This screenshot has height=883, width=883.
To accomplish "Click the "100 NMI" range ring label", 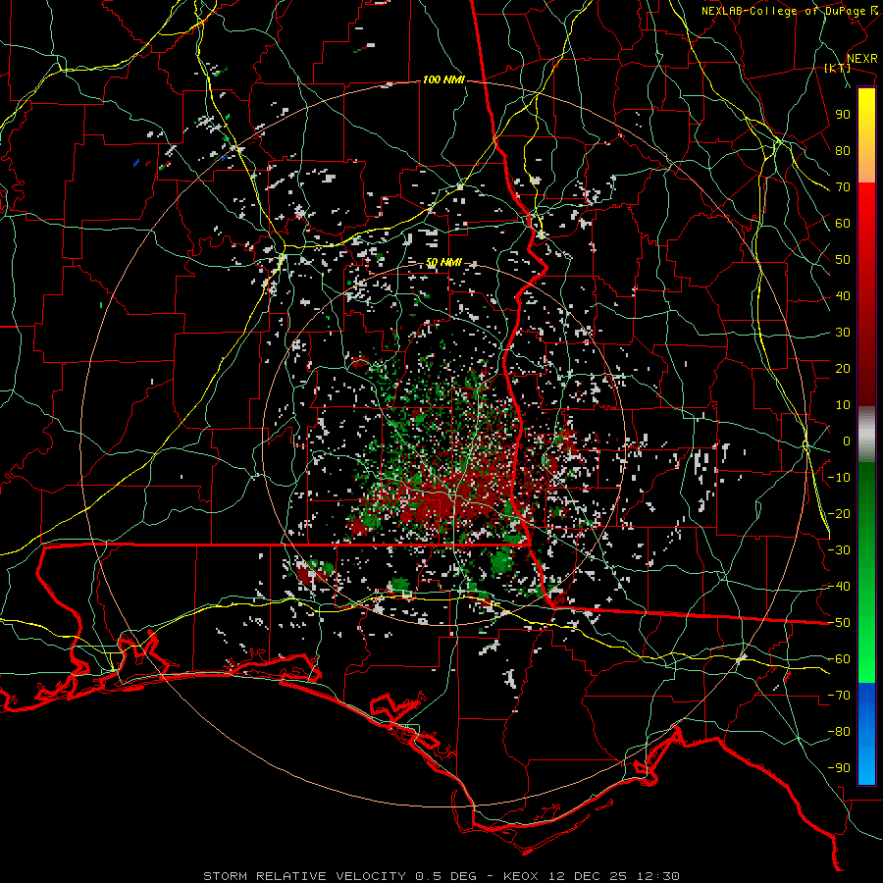I will point(443,80).
